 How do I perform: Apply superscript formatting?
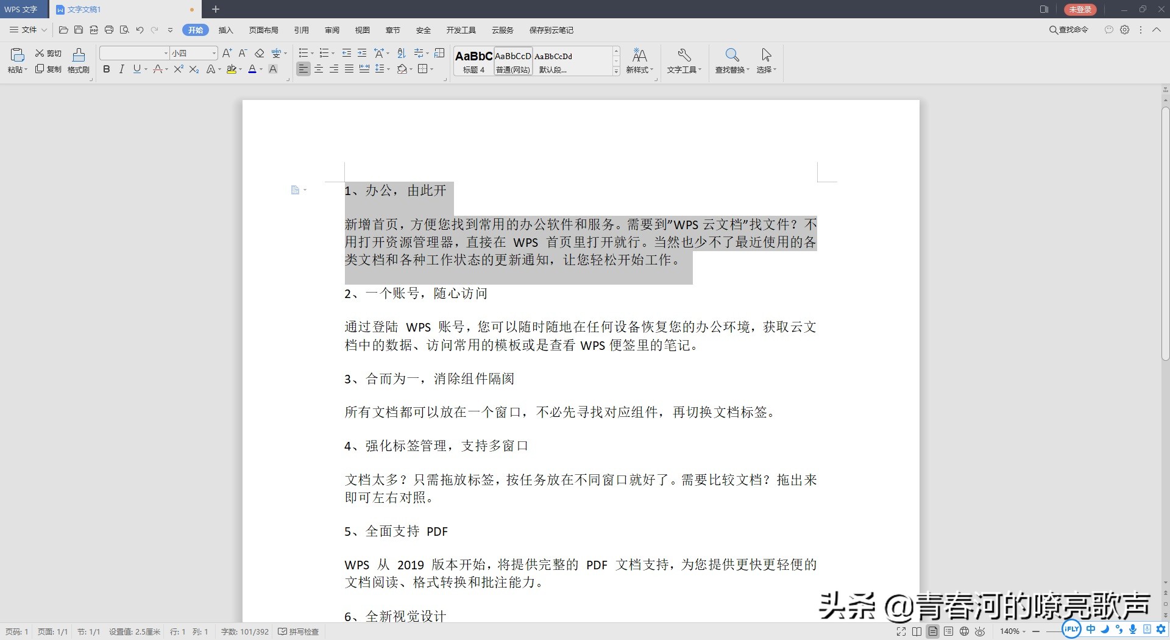[x=178, y=69]
